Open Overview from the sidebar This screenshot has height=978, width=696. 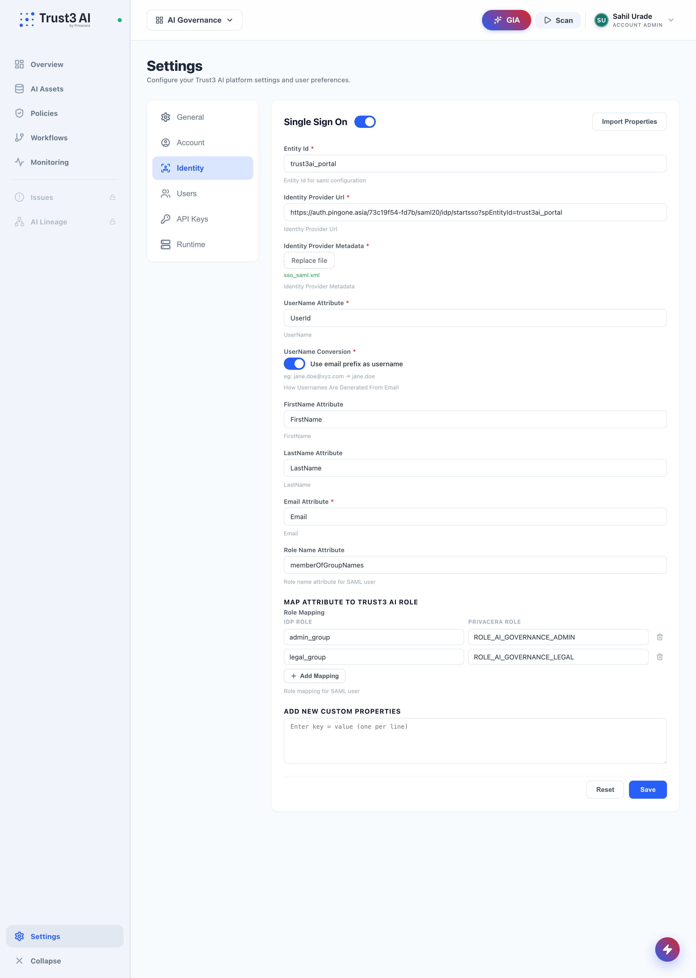(x=65, y=64)
